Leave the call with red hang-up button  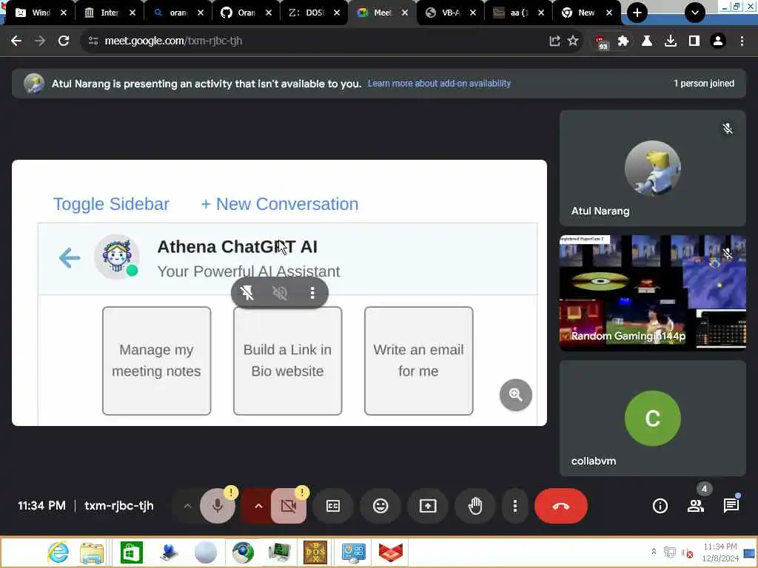tap(561, 506)
